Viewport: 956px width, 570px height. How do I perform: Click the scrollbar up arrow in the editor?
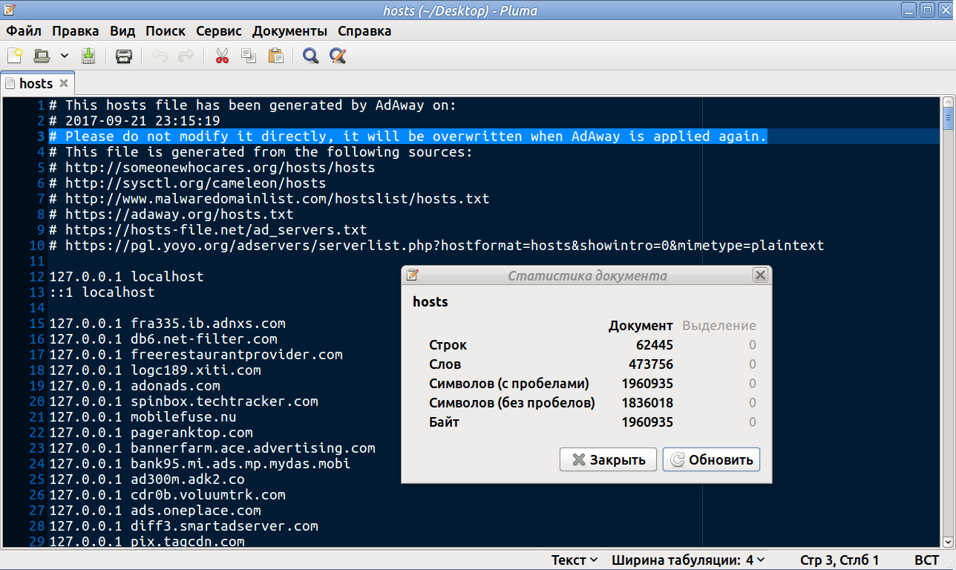click(x=948, y=101)
